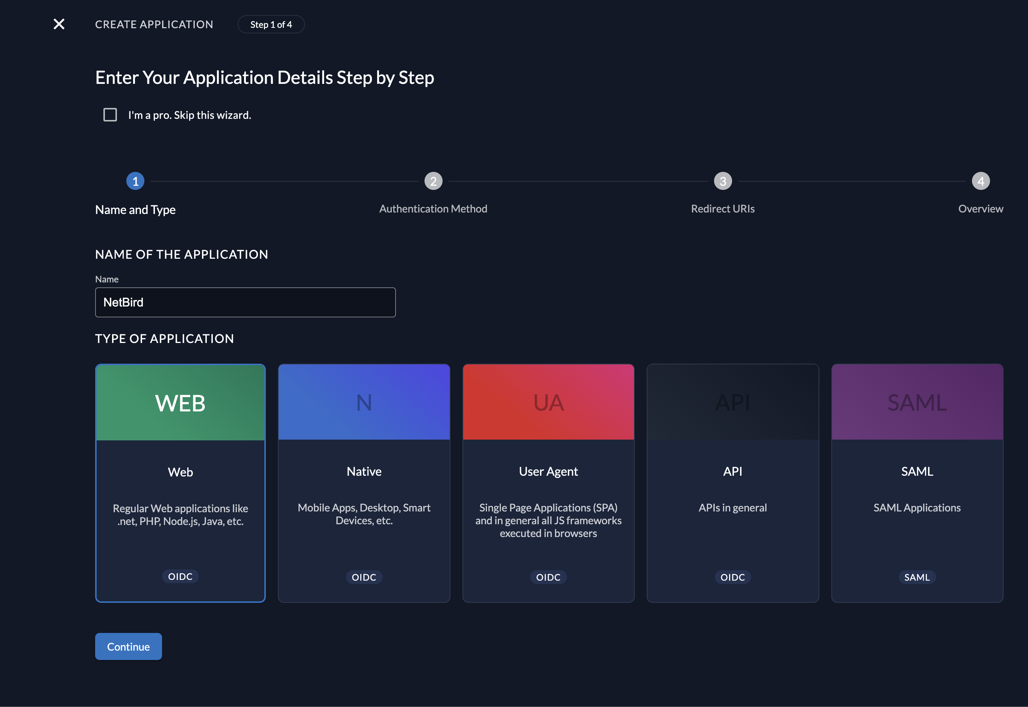Click in the application Name input field

245,303
